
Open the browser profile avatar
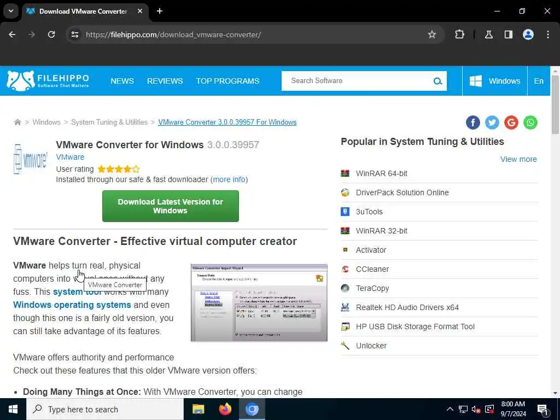[528, 34]
